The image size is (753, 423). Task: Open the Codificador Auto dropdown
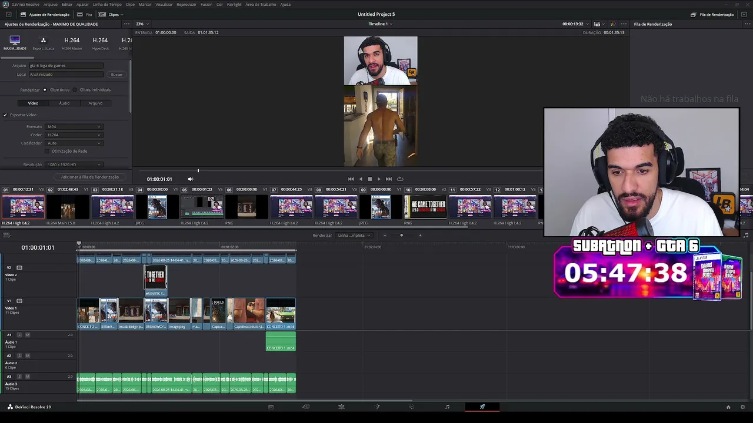(x=74, y=143)
